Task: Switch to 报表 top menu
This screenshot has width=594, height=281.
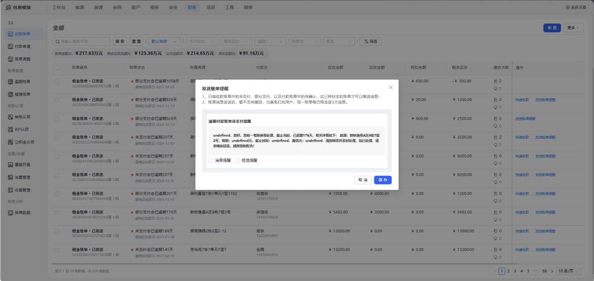Action: tap(248, 7)
